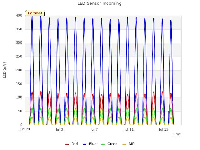The width and height of the screenshot is (200, 150).
Task: Click the 50 y-axis tick label
Action: [20, 111]
